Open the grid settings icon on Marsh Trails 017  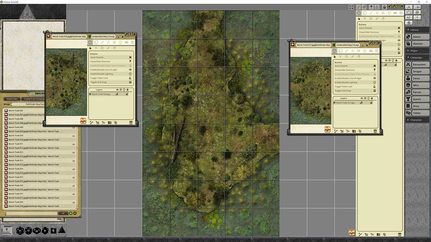pyautogui.click(x=376, y=51)
